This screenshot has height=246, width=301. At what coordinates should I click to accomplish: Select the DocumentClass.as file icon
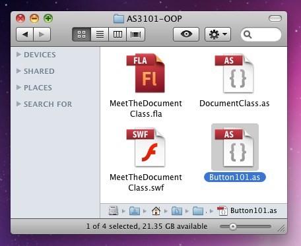click(x=234, y=73)
